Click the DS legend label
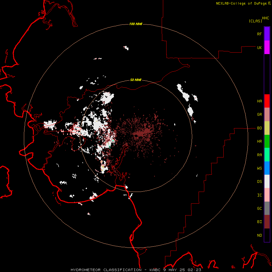Viewport: 272px width, 272px height. [259, 182]
